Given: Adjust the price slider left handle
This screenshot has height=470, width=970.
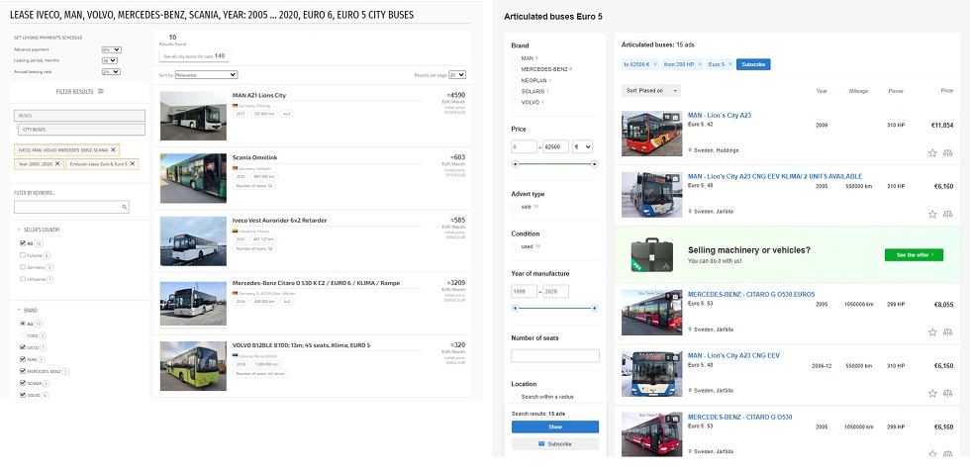Looking at the screenshot, I should click(515, 164).
